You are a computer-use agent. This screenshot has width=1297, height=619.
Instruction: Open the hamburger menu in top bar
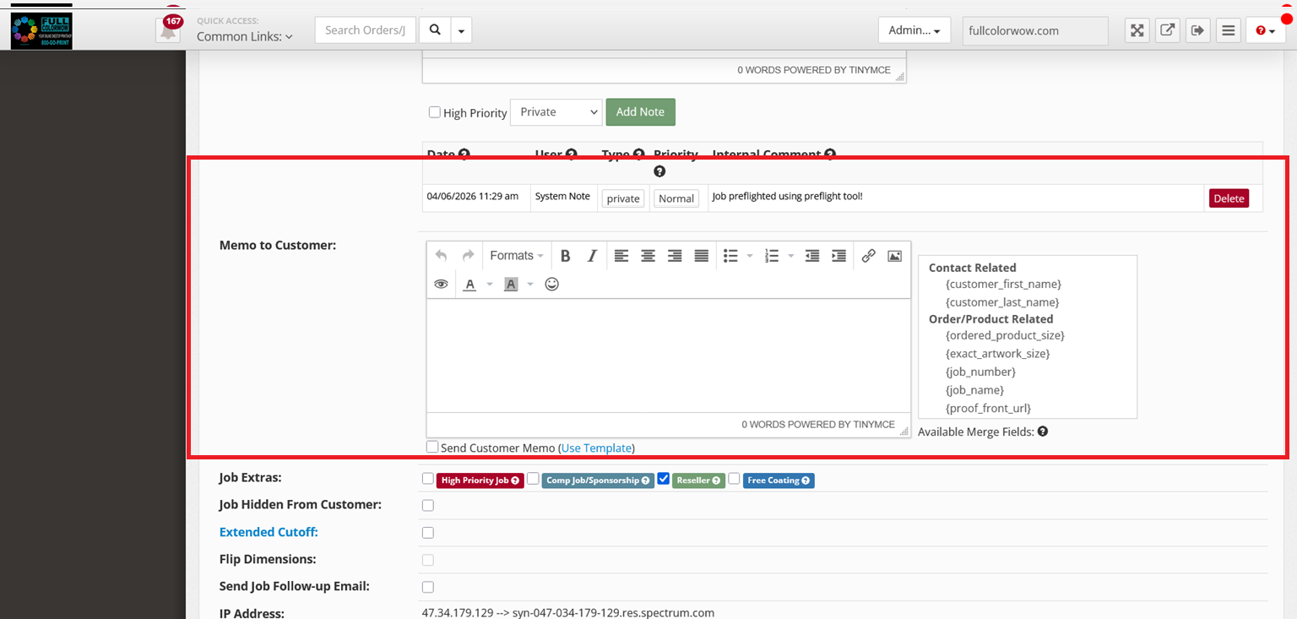coord(1229,30)
